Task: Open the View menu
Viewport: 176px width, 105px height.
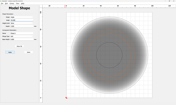Action: click(17, 4)
